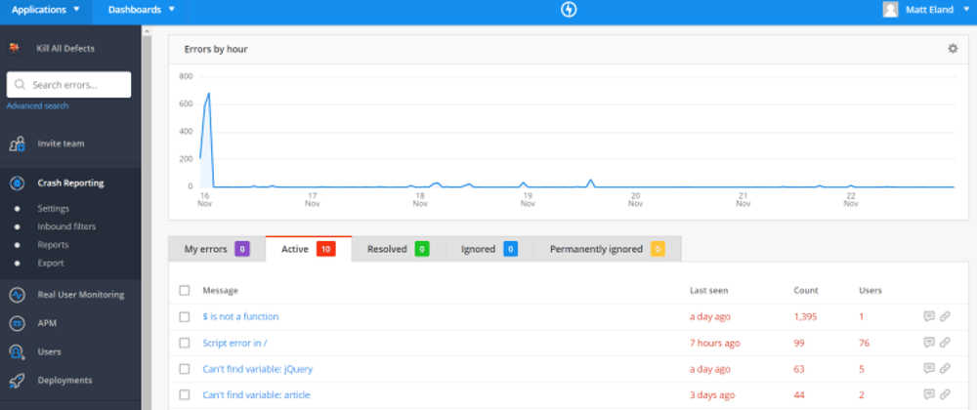
Task: Click the Deployments rocket icon
Action: pyautogui.click(x=17, y=380)
